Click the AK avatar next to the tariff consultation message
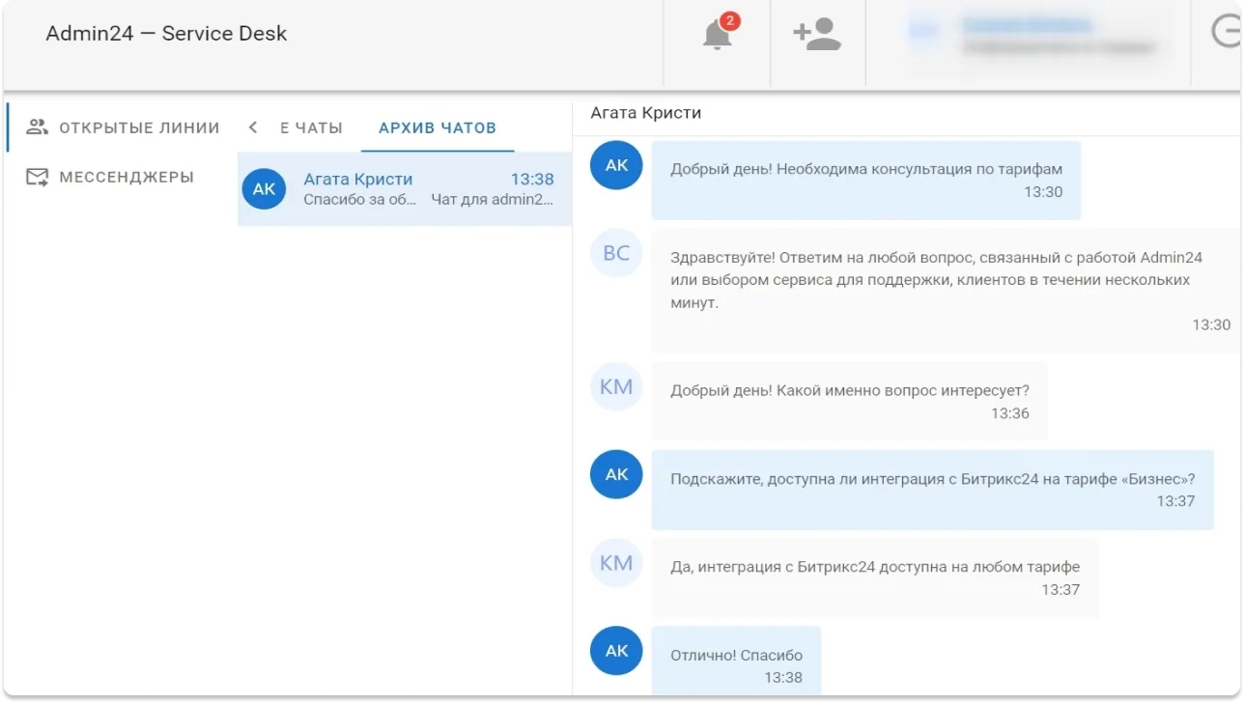Viewport: 1244px width, 703px height. click(x=616, y=165)
